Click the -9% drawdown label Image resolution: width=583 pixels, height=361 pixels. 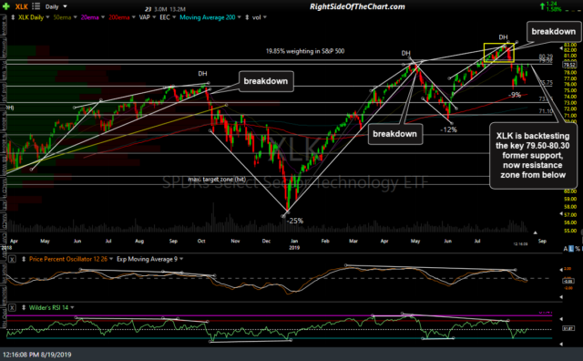(514, 95)
